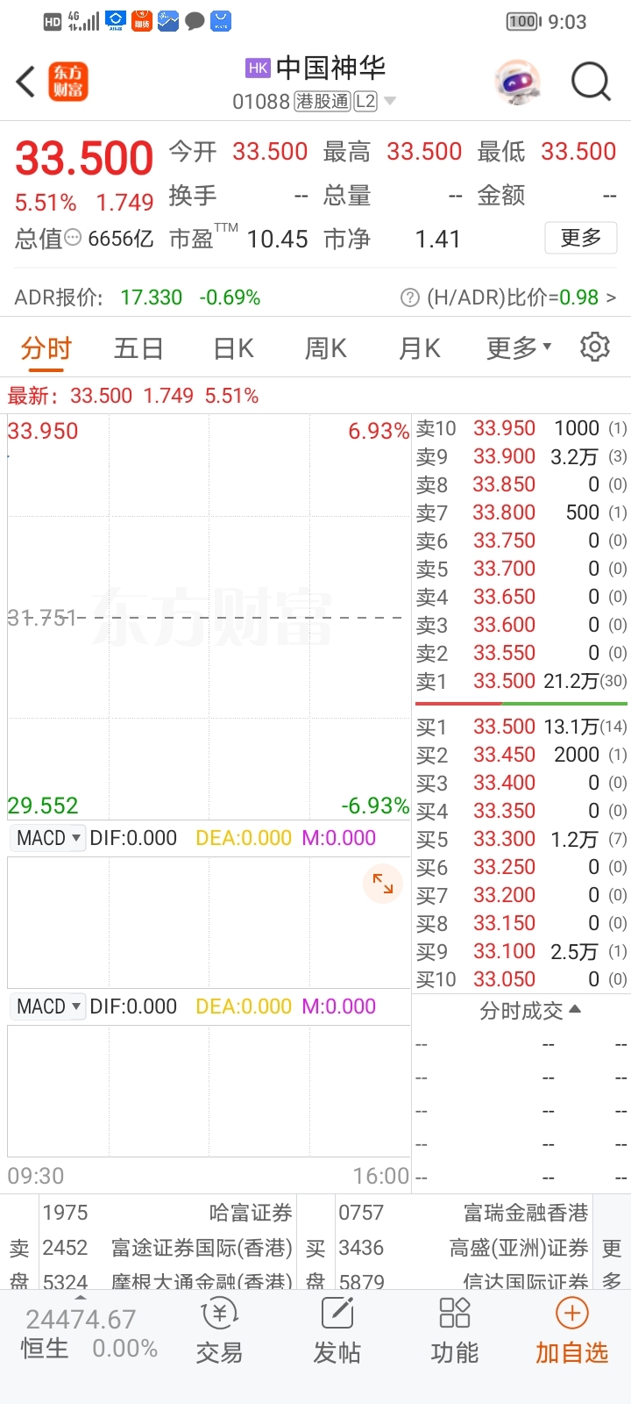This screenshot has width=631, height=1404.
Task: Select the 分时 tab
Action: 46,348
